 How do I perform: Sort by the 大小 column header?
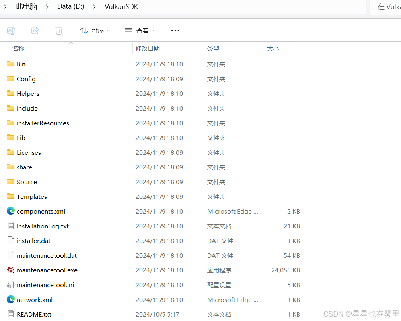[273, 49]
